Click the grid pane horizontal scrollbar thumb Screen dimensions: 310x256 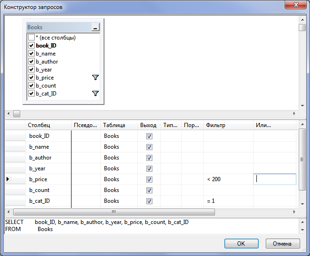(114, 212)
